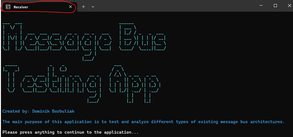Maximize the terminal window

click(x=275, y=6)
